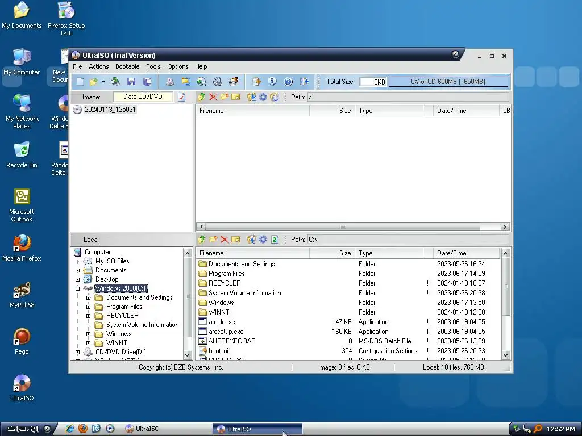Select arcsetup.exe in the Local file list
This screenshot has height=436, width=582.
coord(226,332)
